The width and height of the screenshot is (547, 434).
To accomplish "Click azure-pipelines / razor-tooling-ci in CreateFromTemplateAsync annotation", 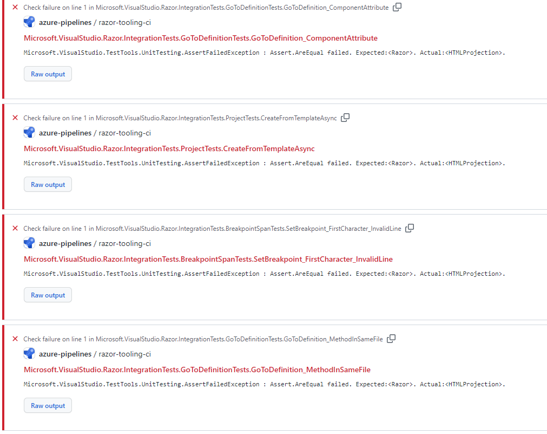I will 95,133.
